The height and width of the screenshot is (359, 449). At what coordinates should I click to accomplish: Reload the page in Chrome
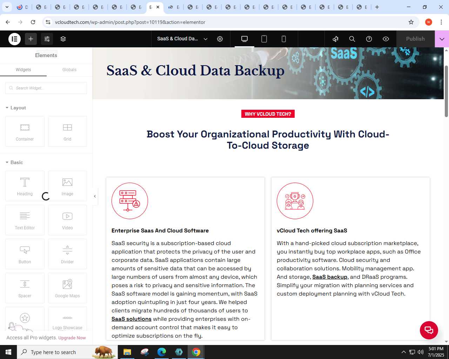click(x=33, y=22)
